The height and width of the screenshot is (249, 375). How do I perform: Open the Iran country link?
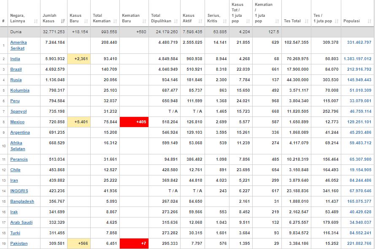[14, 180]
